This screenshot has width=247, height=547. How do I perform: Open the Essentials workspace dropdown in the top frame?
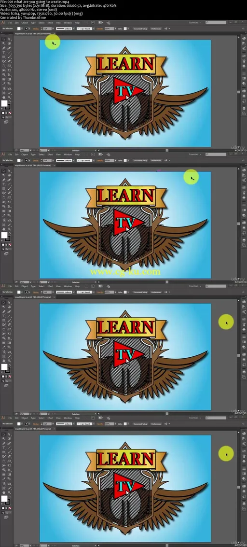[195, 22]
